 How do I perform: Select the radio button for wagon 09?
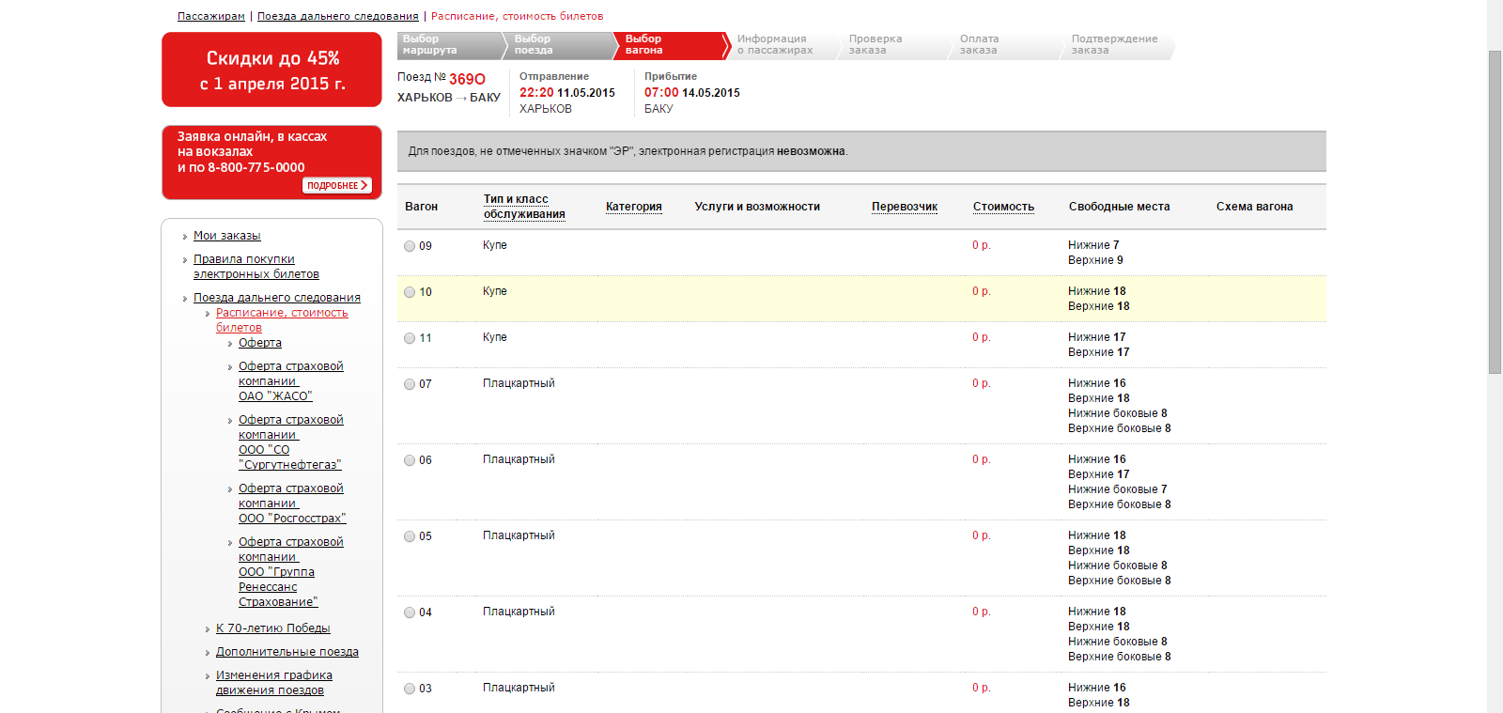pyautogui.click(x=410, y=246)
